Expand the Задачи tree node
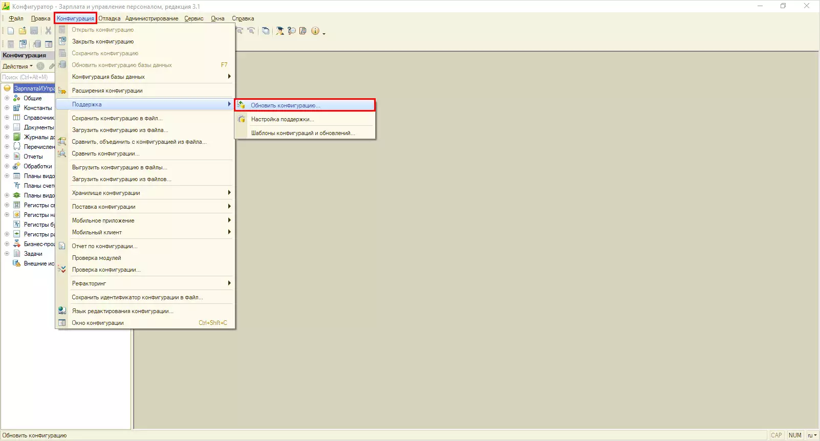 (7, 254)
